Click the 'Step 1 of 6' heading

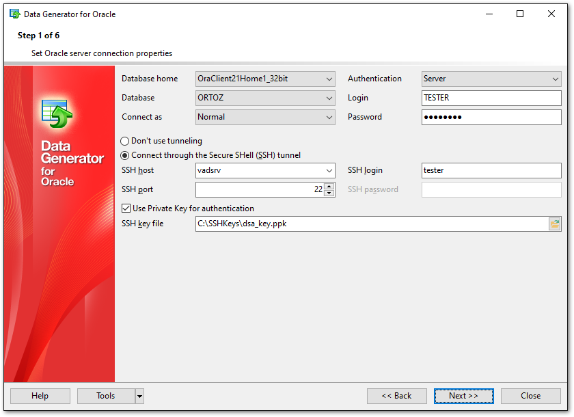(x=38, y=36)
